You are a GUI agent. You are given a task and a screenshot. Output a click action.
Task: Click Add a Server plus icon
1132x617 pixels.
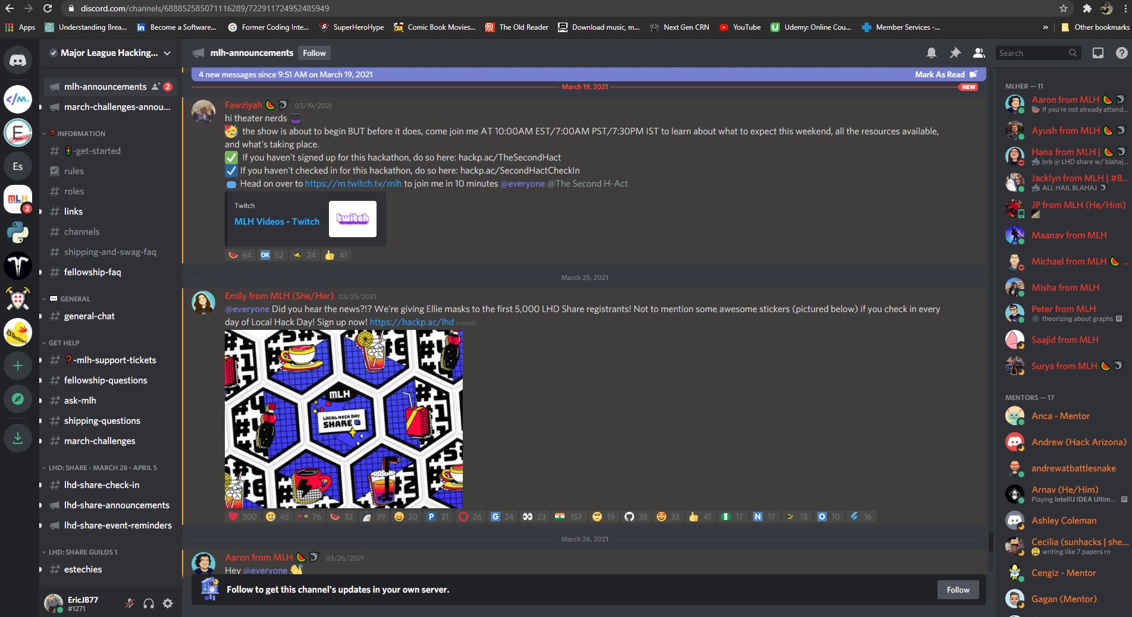tap(18, 366)
